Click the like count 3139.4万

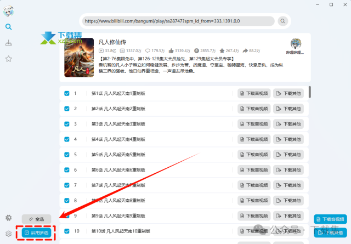click(x=179, y=51)
